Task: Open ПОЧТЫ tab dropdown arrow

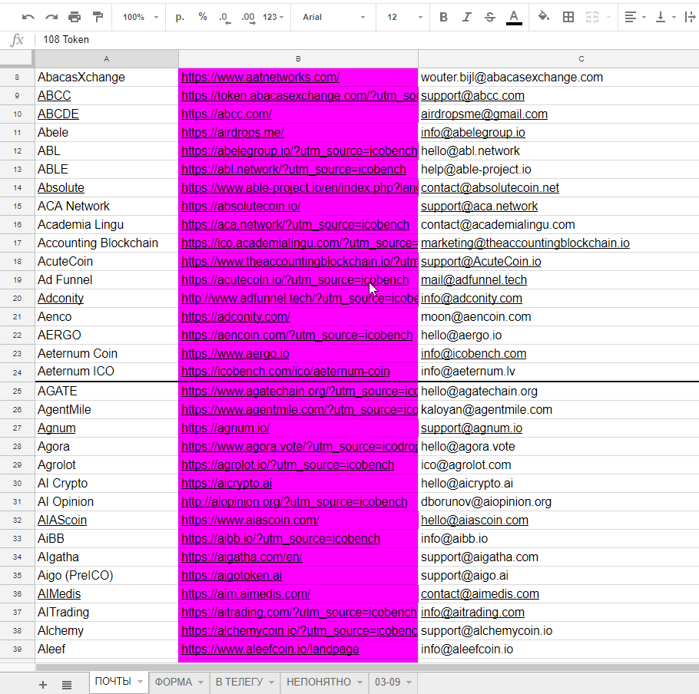Action: pos(140,682)
